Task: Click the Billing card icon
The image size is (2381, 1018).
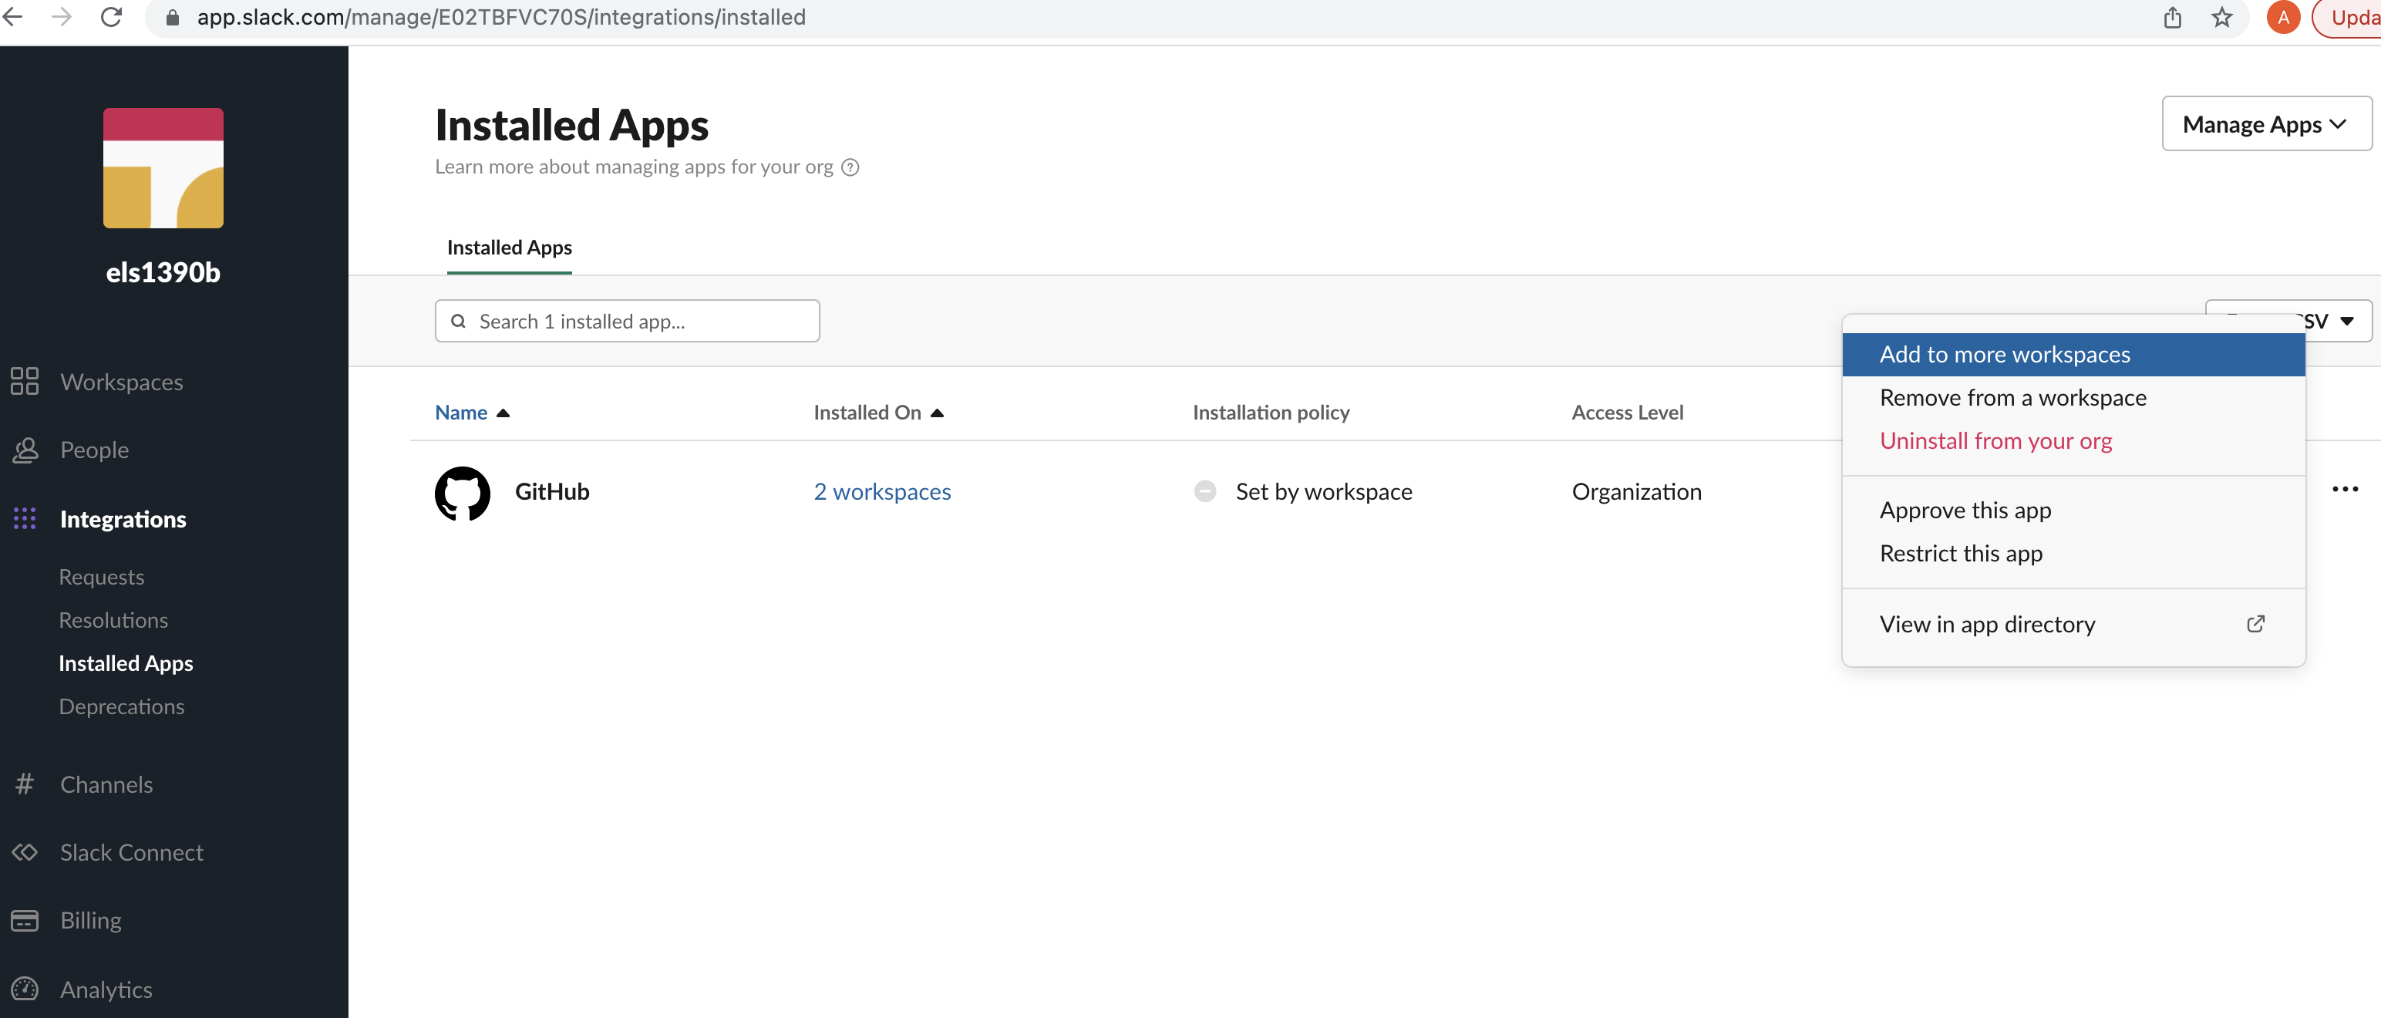Action: (25, 920)
